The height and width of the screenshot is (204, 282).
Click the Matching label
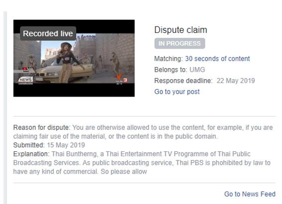pyautogui.click(x=168, y=59)
